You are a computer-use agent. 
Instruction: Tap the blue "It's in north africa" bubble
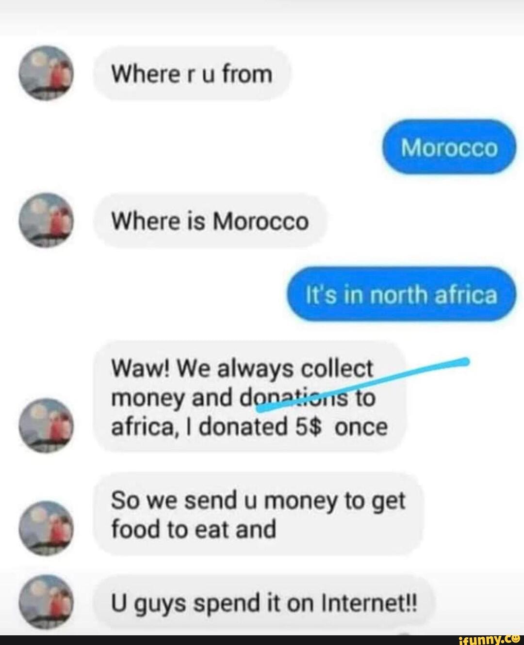pos(401,294)
